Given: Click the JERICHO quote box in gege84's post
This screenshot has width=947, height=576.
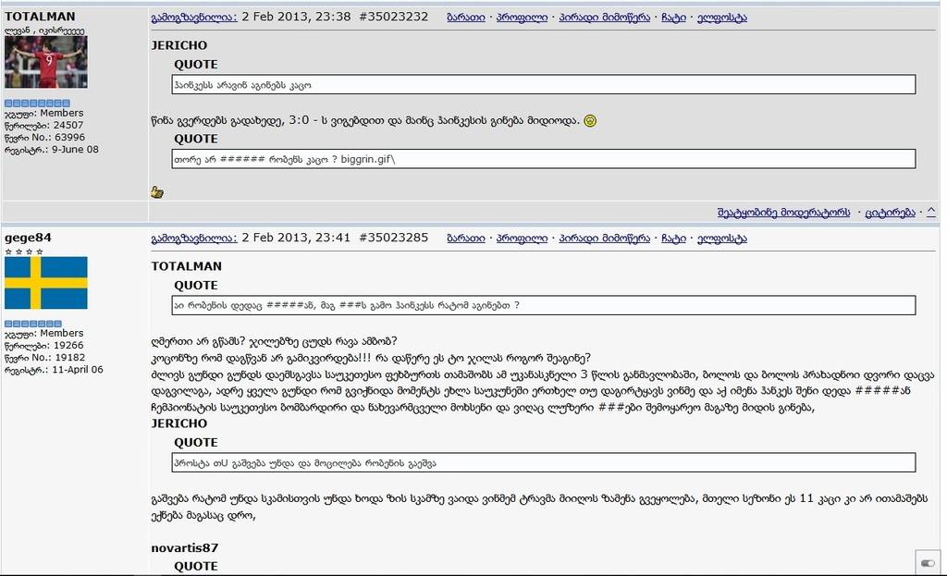Looking at the screenshot, I should click(x=544, y=462).
